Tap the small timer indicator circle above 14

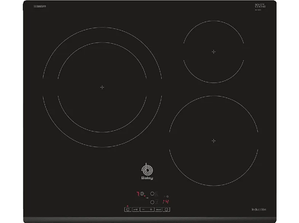pyautogui.click(x=167, y=196)
